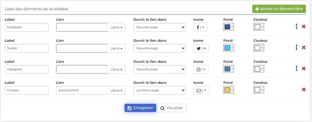The width and height of the screenshot is (312, 122).
Task: Open the dark blue Fond swatch for Facebook
Action: coord(229,27)
